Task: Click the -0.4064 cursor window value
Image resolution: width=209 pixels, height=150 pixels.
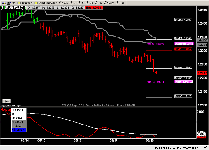Action: (x=17, y=118)
